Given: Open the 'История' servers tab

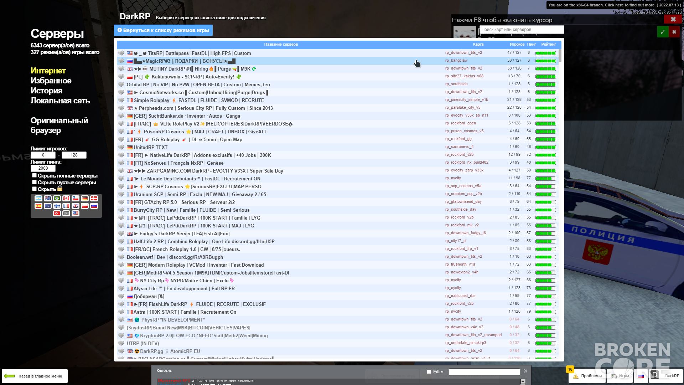Looking at the screenshot, I should 46,91.
